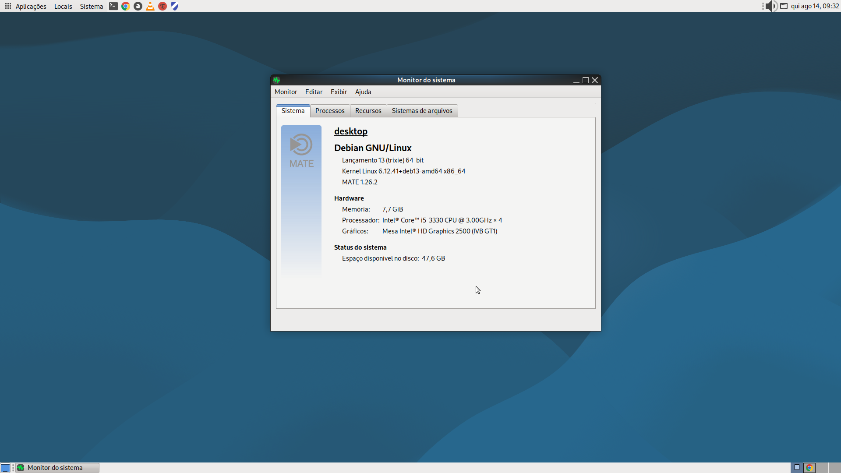Viewport: 841px width, 473px height.
Task: Maximize the Monitor do sistema window
Action: (586, 80)
